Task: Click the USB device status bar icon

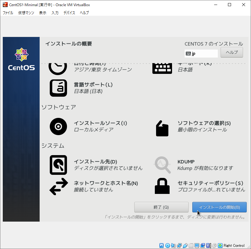Action: (x=185, y=245)
